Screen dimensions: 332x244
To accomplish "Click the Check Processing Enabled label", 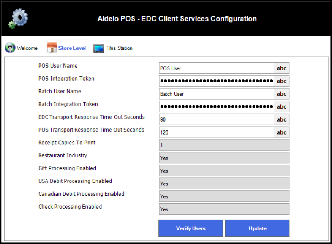I will click(70, 207).
